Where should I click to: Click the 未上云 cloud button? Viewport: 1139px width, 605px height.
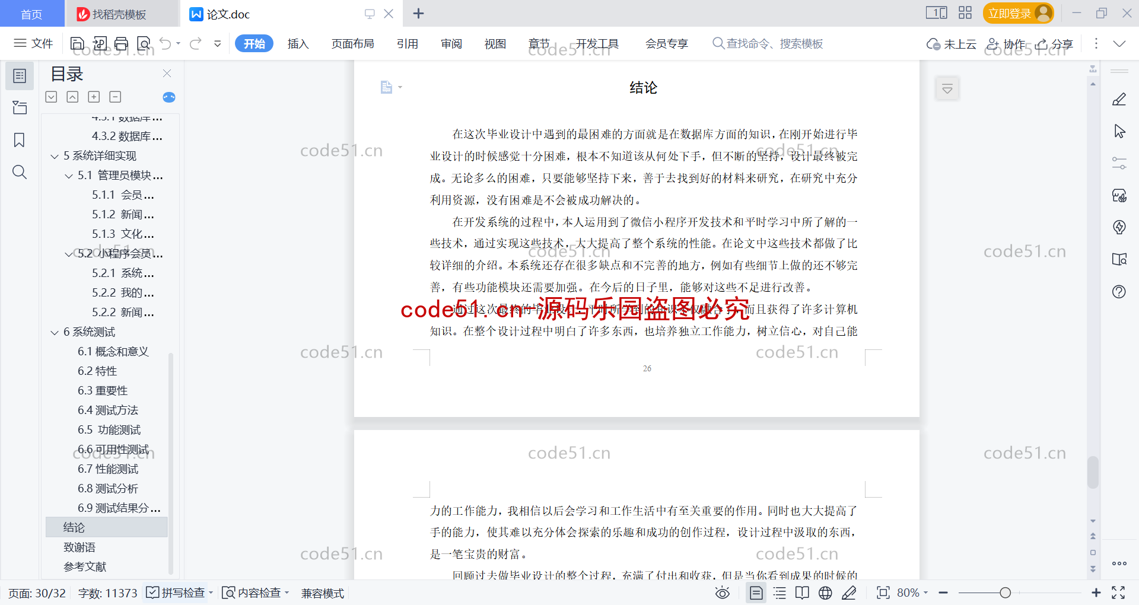[952, 44]
